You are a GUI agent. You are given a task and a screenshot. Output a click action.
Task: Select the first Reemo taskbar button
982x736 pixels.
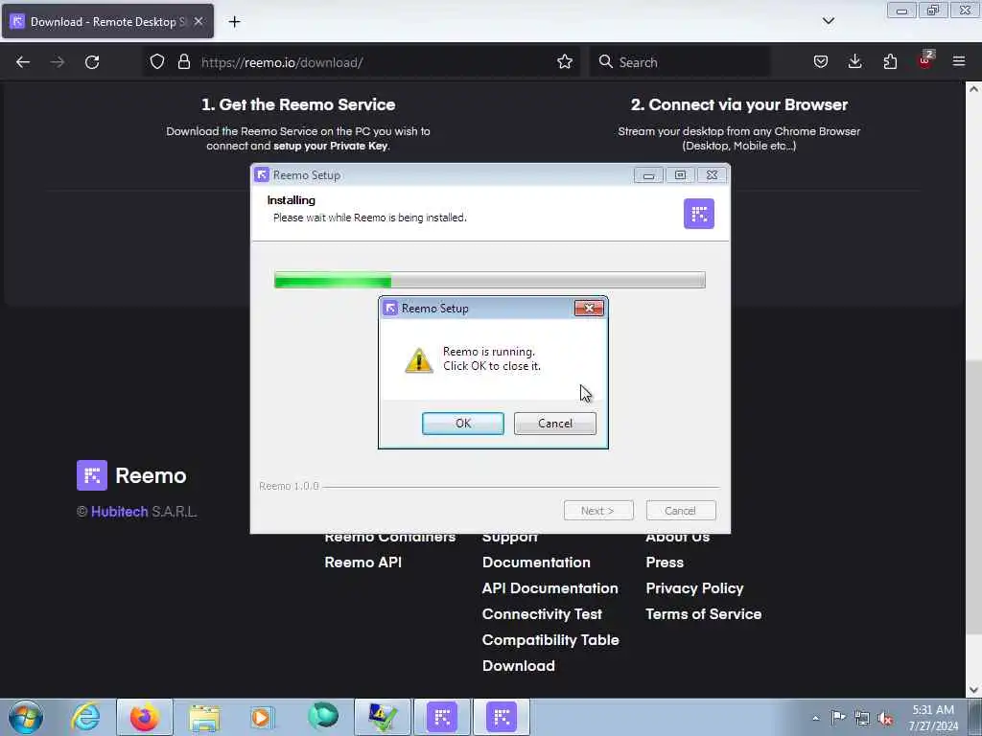point(442,717)
